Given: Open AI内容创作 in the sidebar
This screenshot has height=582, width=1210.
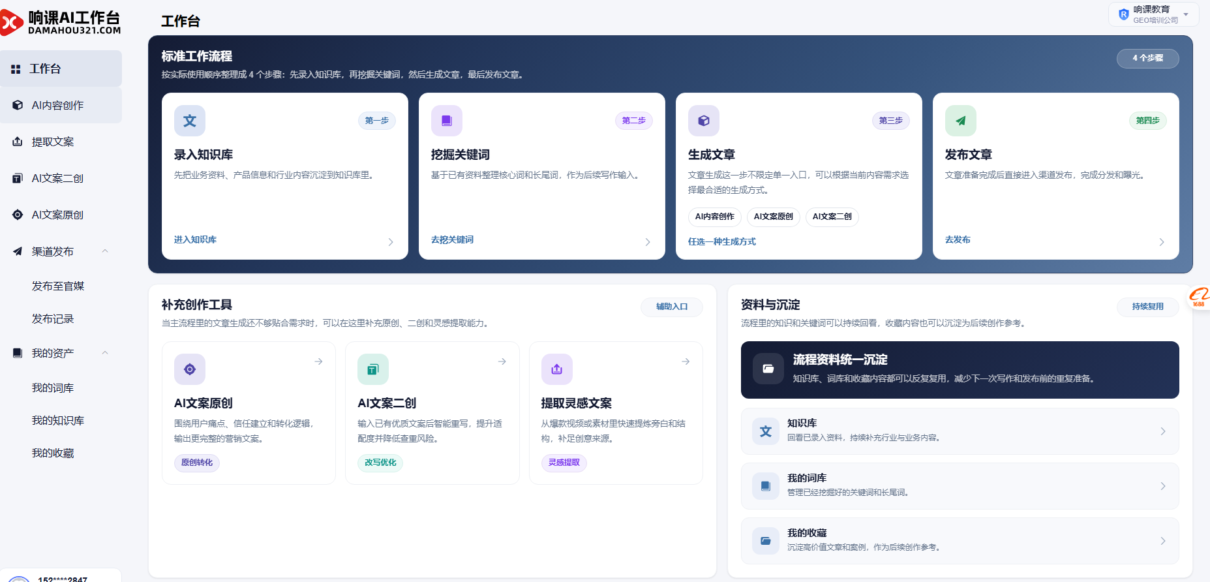Looking at the screenshot, I should point(61,105).
